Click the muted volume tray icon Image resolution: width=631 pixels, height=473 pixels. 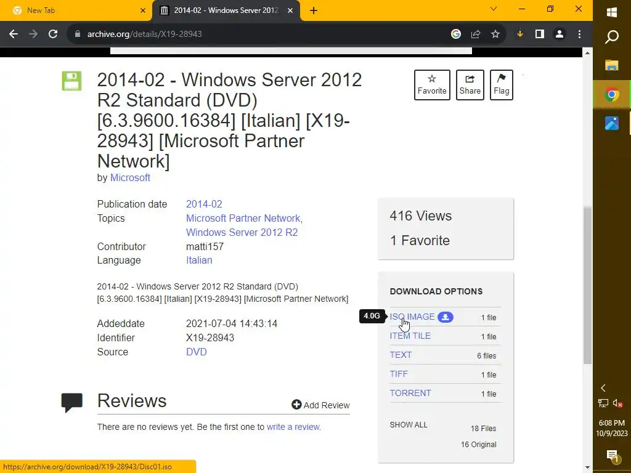[618, 403]
